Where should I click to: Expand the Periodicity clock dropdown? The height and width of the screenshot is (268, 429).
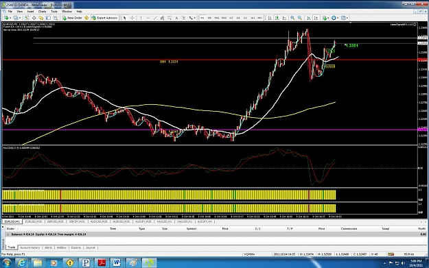point(338,18)
